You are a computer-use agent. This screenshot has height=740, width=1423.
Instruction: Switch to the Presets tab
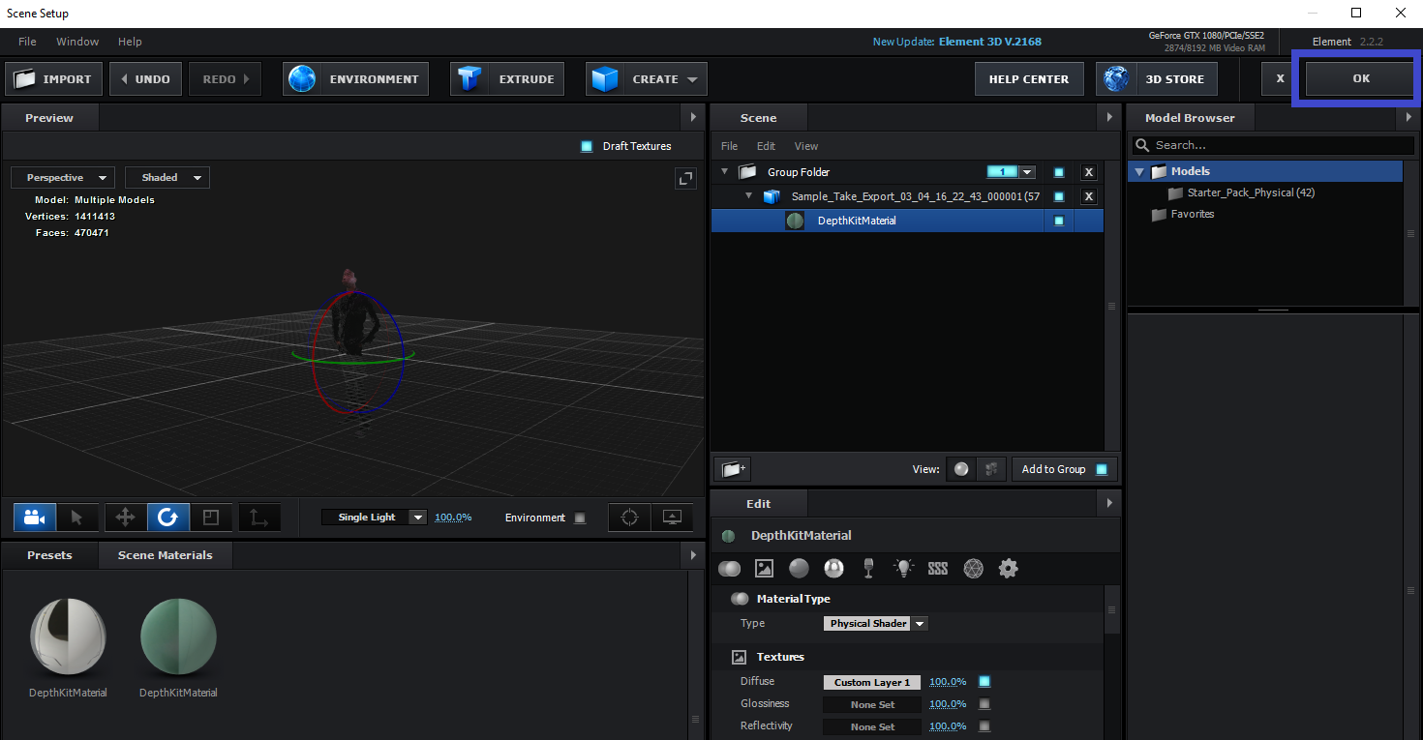[49, 555]
